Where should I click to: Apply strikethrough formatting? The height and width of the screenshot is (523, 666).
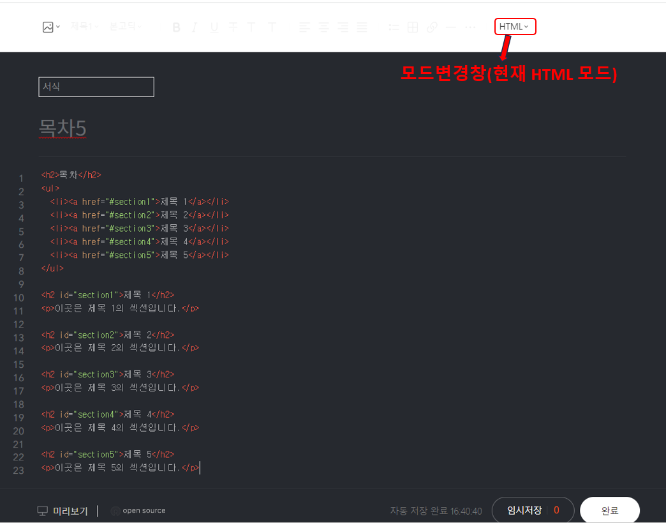233,27
